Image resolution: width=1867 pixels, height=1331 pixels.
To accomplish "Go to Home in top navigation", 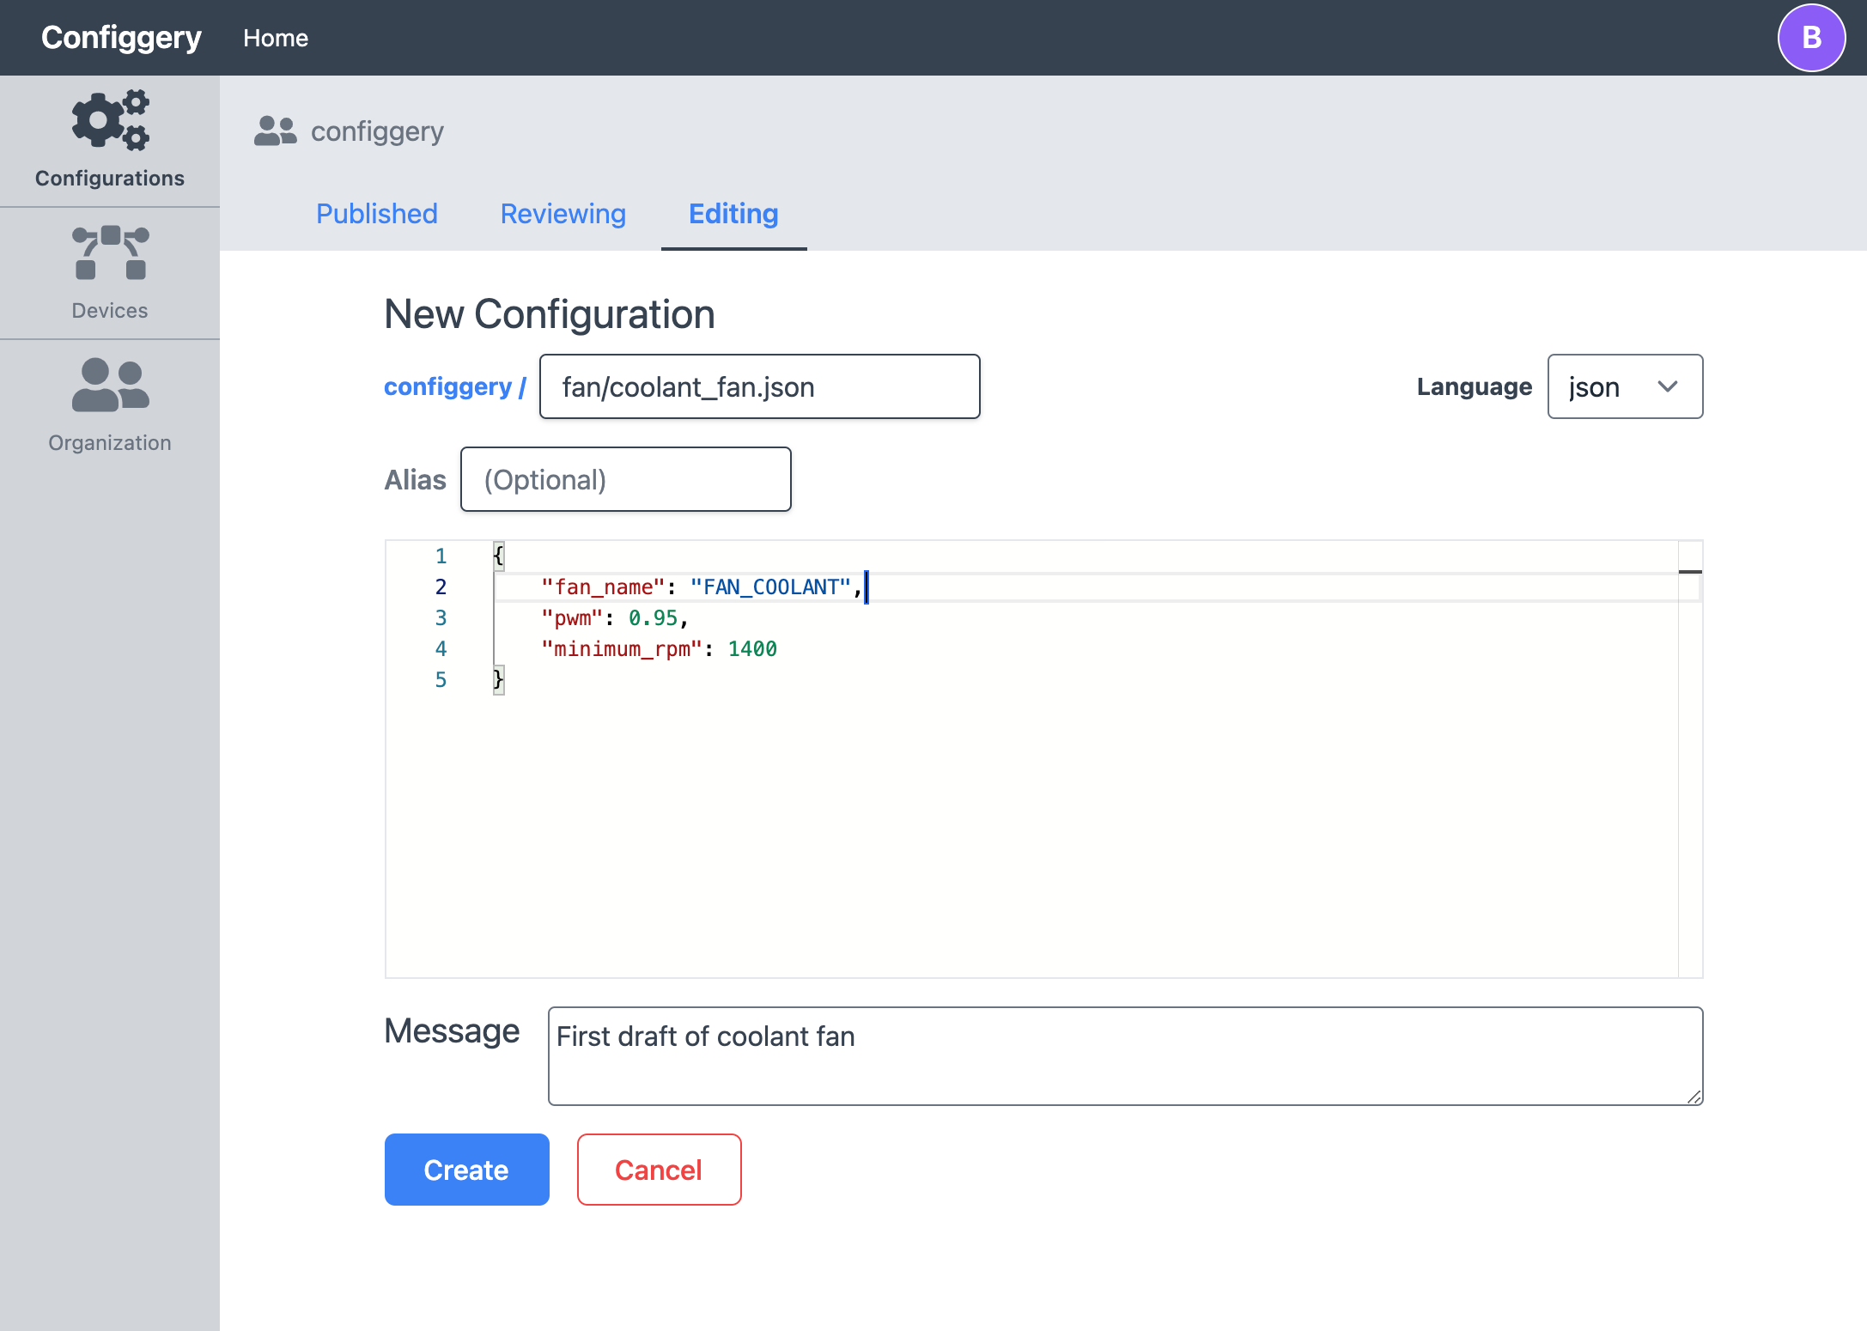I will pyautogui.click(x=275, y=38).
